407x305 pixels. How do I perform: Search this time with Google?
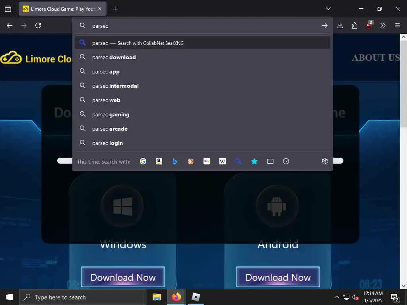(x=143, y=161)
